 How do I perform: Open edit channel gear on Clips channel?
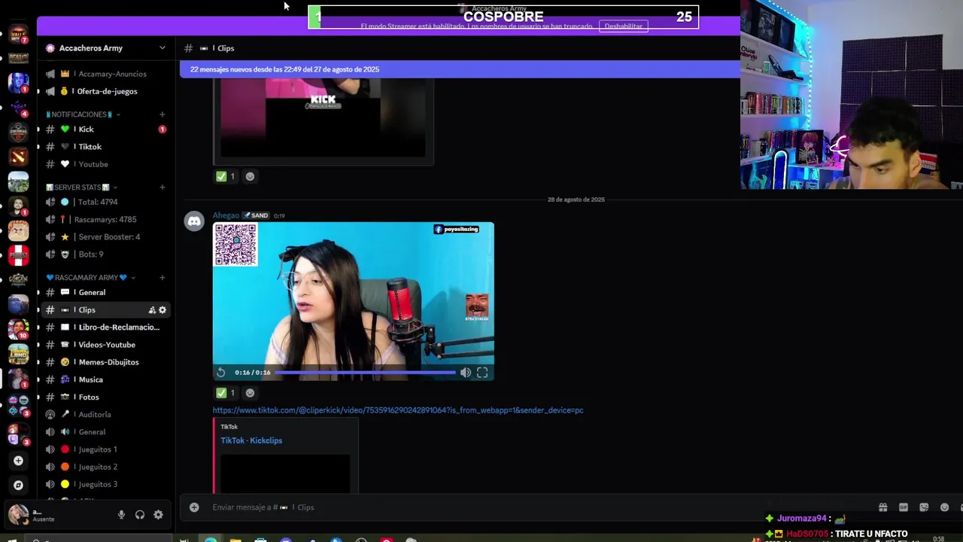pos(163,310)
